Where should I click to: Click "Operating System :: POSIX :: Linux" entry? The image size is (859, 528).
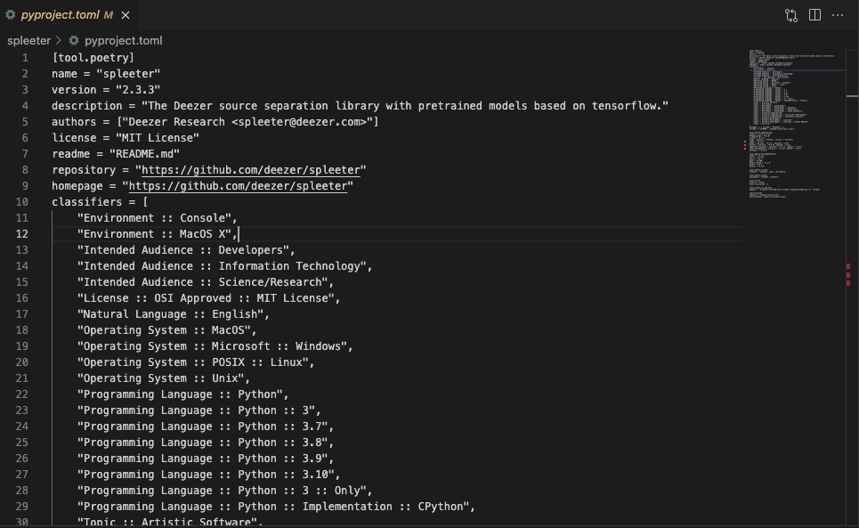pyautogui.click(x=196, y=362)
